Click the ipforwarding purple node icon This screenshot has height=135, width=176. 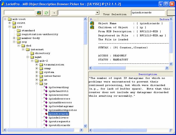(46, 87)
